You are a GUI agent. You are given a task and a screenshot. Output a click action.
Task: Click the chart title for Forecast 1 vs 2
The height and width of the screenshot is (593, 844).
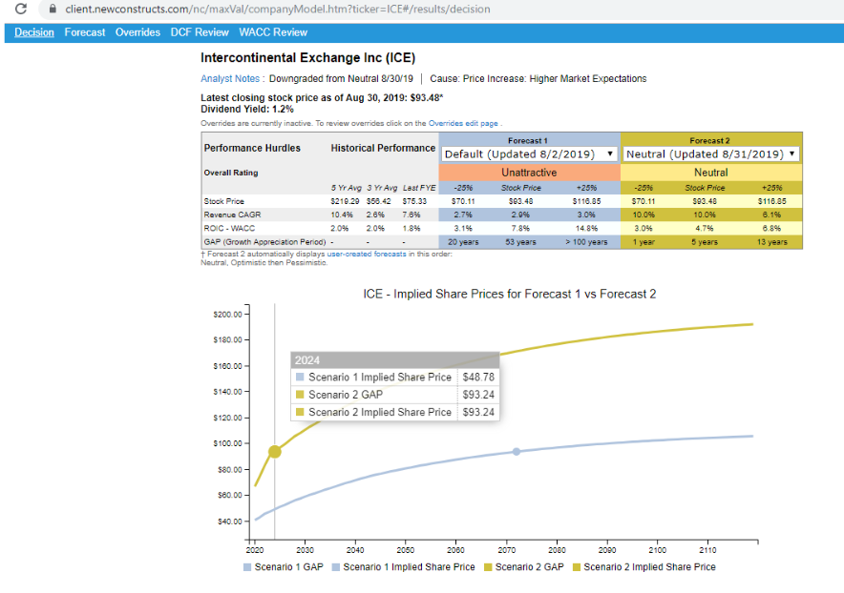click(x=509, y=294)
